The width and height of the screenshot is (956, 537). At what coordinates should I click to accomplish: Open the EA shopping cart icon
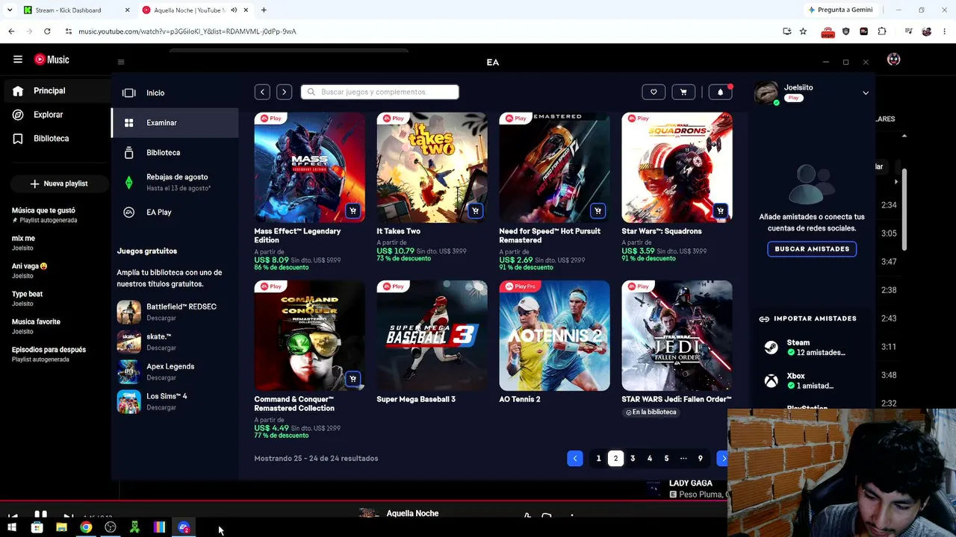[683, 92]
